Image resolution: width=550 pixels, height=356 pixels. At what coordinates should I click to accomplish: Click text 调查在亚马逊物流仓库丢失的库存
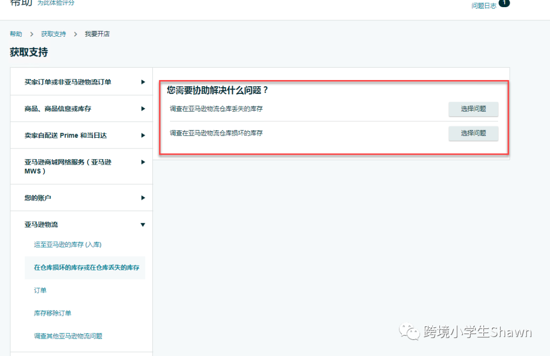(x=216, y=109)
